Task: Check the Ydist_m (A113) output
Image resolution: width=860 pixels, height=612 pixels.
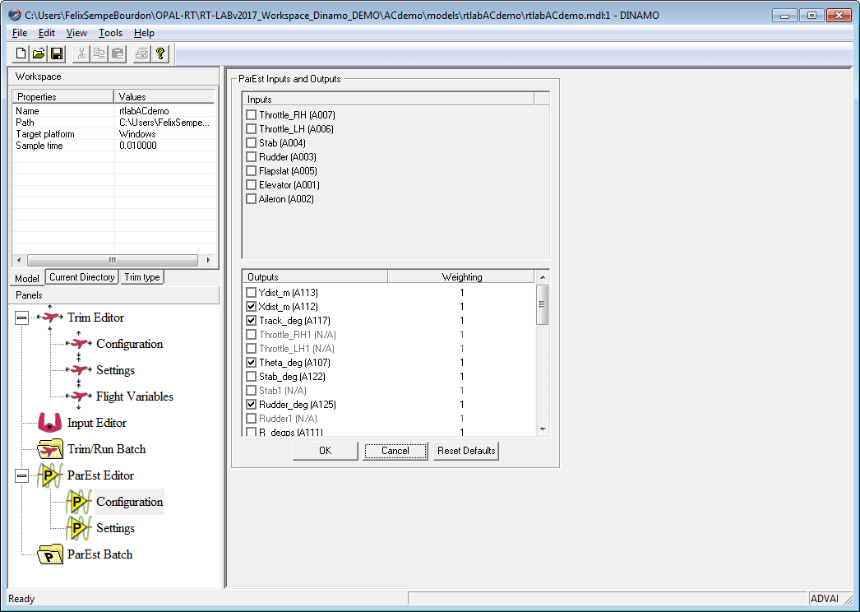Action: [252, 293]
